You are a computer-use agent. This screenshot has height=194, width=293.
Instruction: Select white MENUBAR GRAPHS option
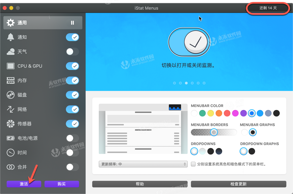tap(244, 132)
